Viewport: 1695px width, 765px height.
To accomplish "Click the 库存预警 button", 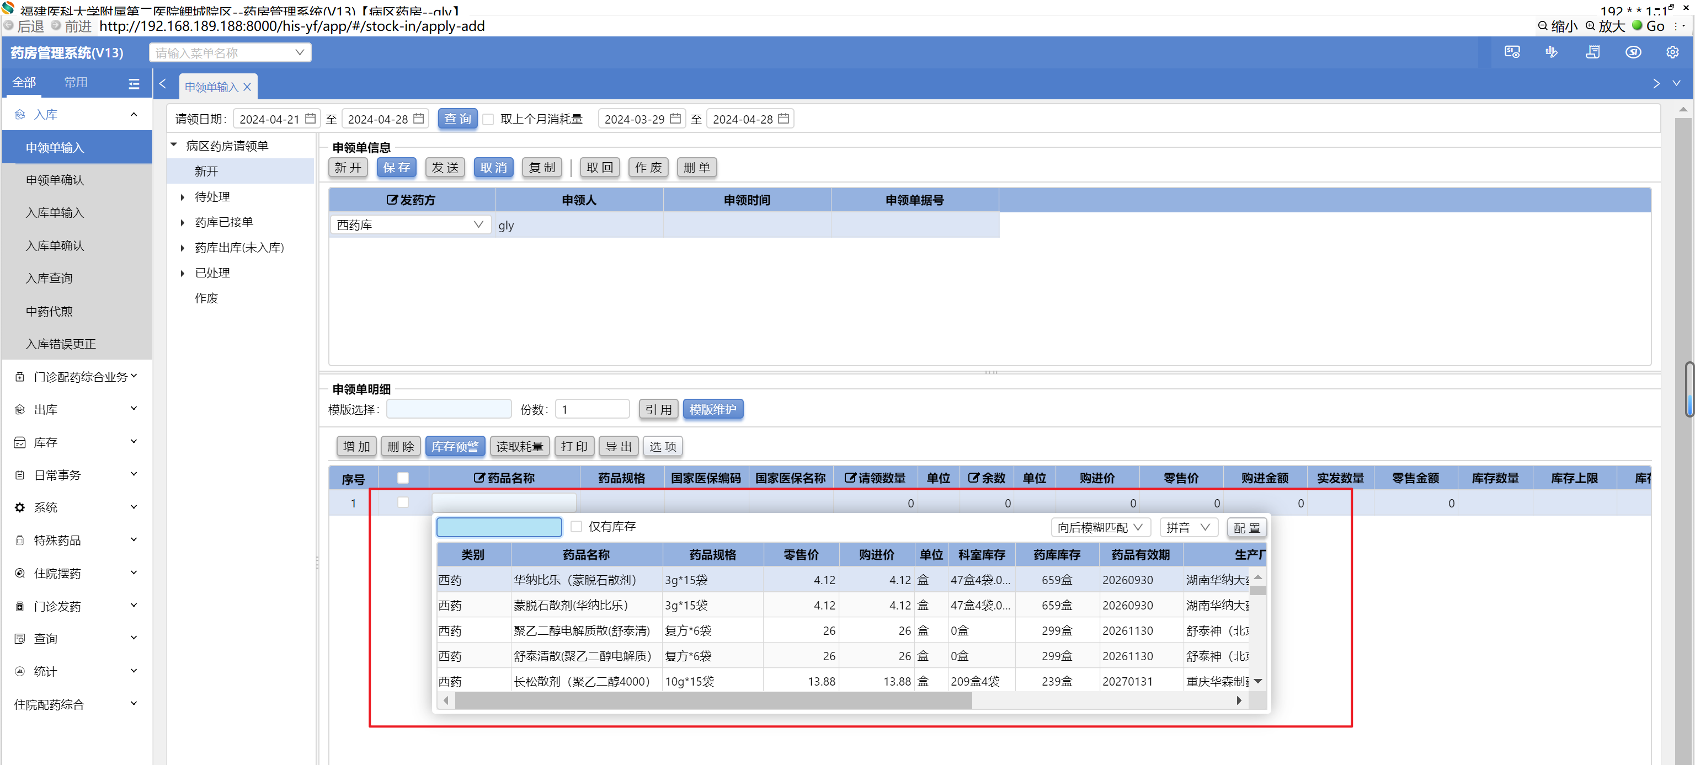I will click(455, 447).
